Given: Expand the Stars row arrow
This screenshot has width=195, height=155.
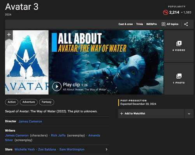Looking at the screenshot, I should tap(106, 150).
